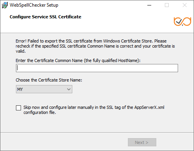Viewport: 194px width, 151px height.
Task: Click the 'Configure Service SSL Certificate' heading
Action: [x=45, y=17]
